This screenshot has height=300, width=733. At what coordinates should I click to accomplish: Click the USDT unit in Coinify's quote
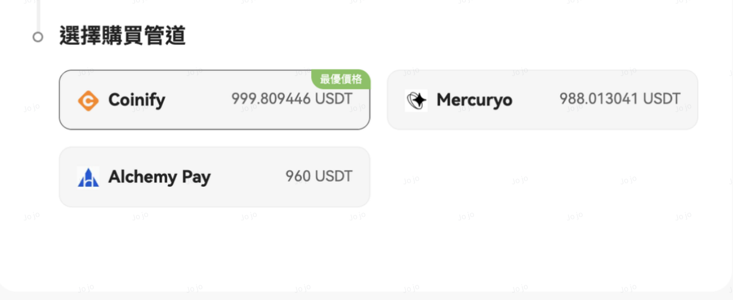(x=334, y=99)
